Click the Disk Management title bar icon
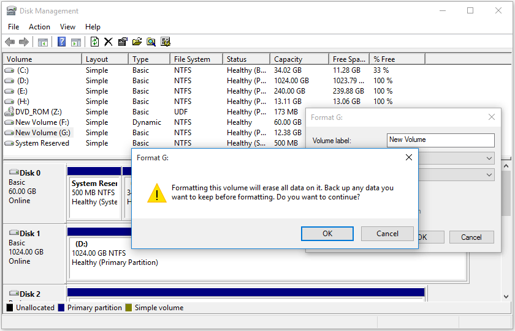 coord(11,11)
